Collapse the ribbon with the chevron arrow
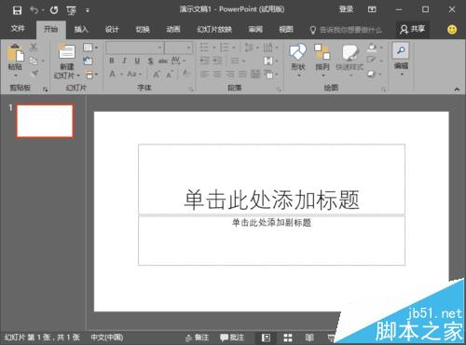466x345 pixels. pyautogui.click(x=457, y=90)
